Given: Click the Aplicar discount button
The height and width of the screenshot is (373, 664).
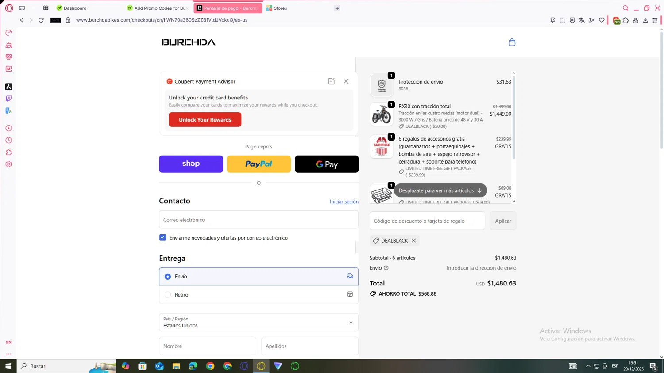Looking at the screenshot, I should pyautogui.click(x=503, y=221).
